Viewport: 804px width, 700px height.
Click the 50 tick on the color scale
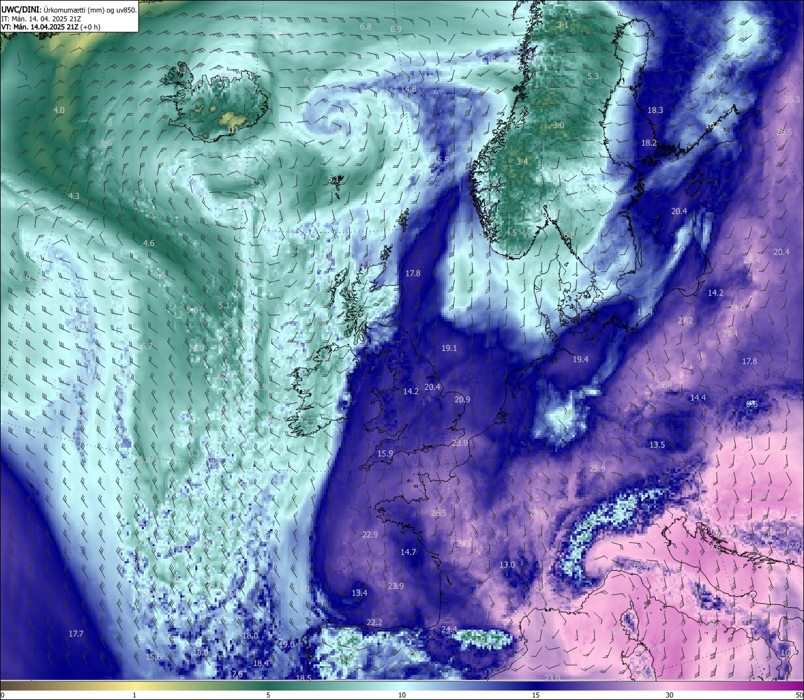(x=799, y=694)
